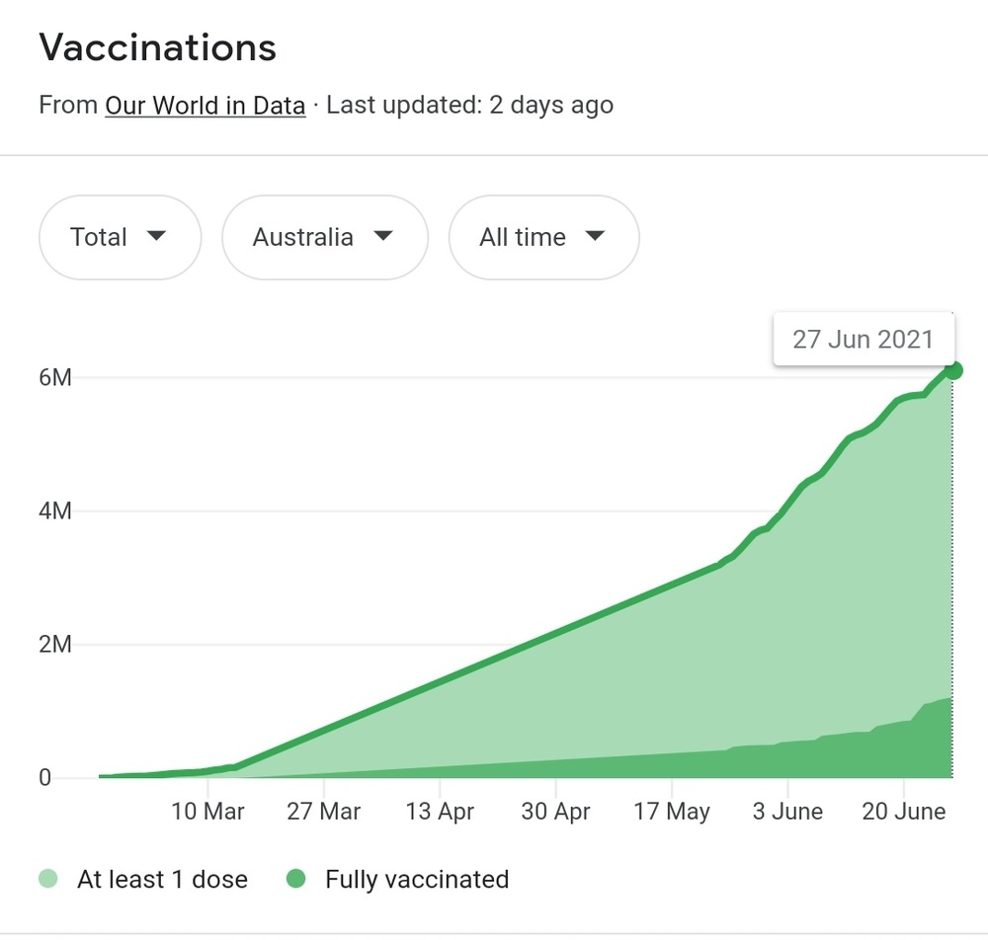Click the 17 May axis date label
Viewport: 988px width, 940px height.
pos(672,812)
